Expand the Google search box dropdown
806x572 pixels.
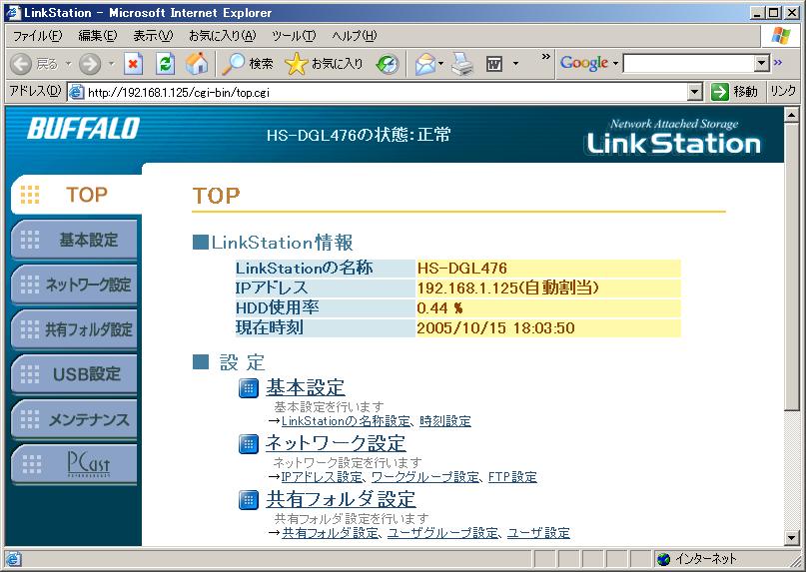pos(761,64)
